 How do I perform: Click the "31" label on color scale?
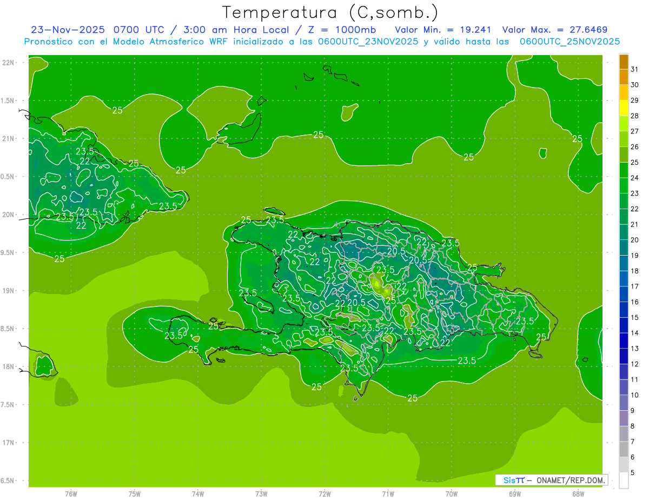(x=635, y=69)
